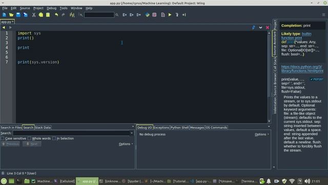Click the Save As toolbar icon
The height and width of the screenshot is (185, 328).
point(25,15)
